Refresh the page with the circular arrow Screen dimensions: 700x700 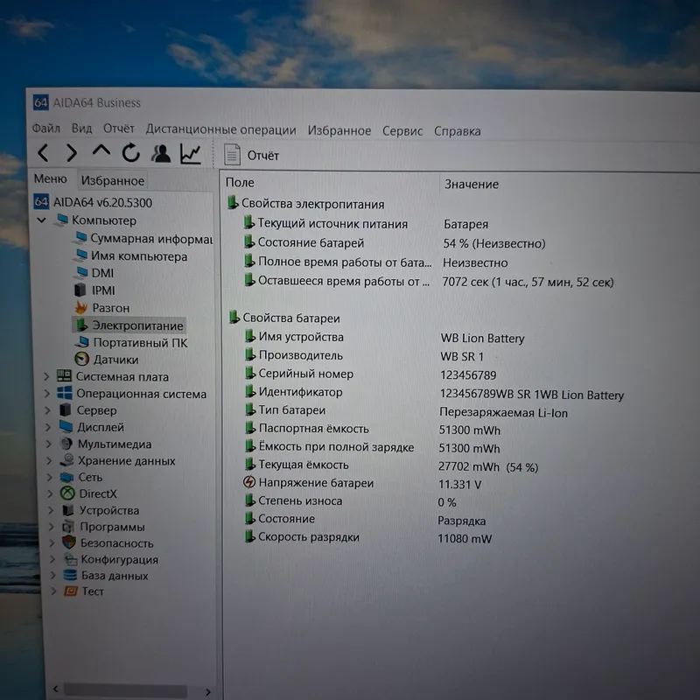coord(130,153)
